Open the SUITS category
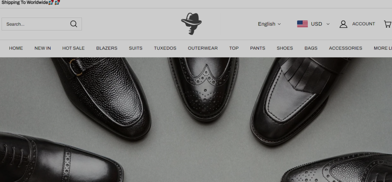 click(136, 48)
